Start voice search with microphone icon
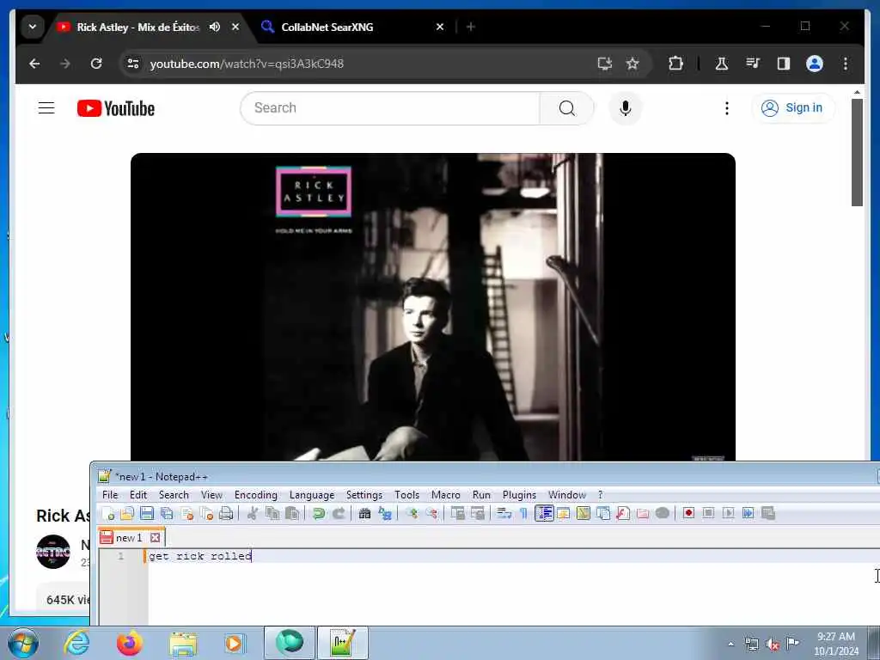Viewport: 880px width, 660px height. (626, 107)
